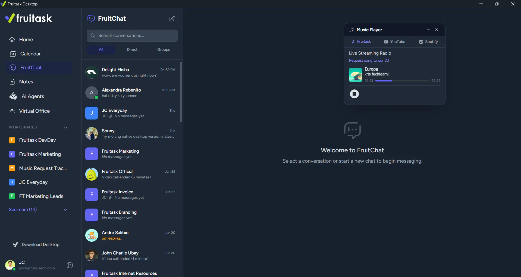The height and width of the screenshot is (277, 521).
Task: Open Notes in the sidebar
Action: [x=39, y=82]
